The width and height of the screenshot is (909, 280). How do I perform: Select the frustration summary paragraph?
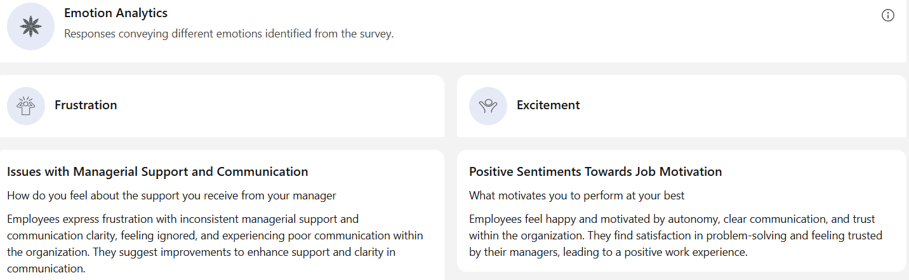tap(215, 244)
